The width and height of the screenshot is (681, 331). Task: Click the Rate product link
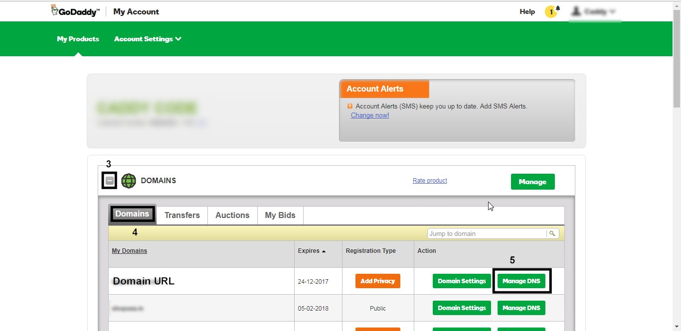point(430,181)
